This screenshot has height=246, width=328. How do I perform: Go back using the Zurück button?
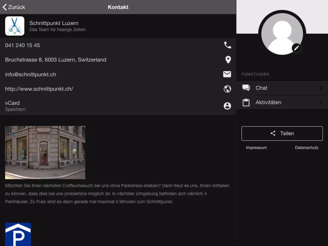click(14, 7)
